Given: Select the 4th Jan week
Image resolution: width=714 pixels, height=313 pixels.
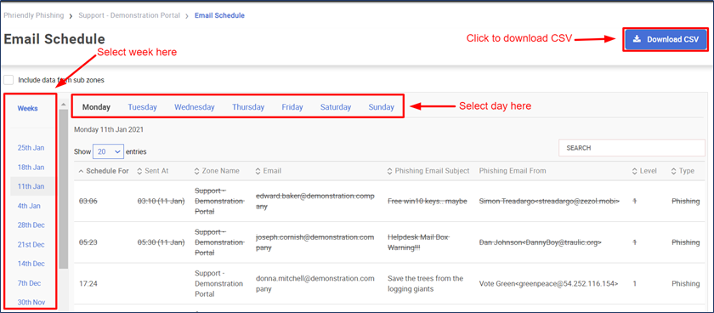Looking at the screenshot, I should click(29, 206).
